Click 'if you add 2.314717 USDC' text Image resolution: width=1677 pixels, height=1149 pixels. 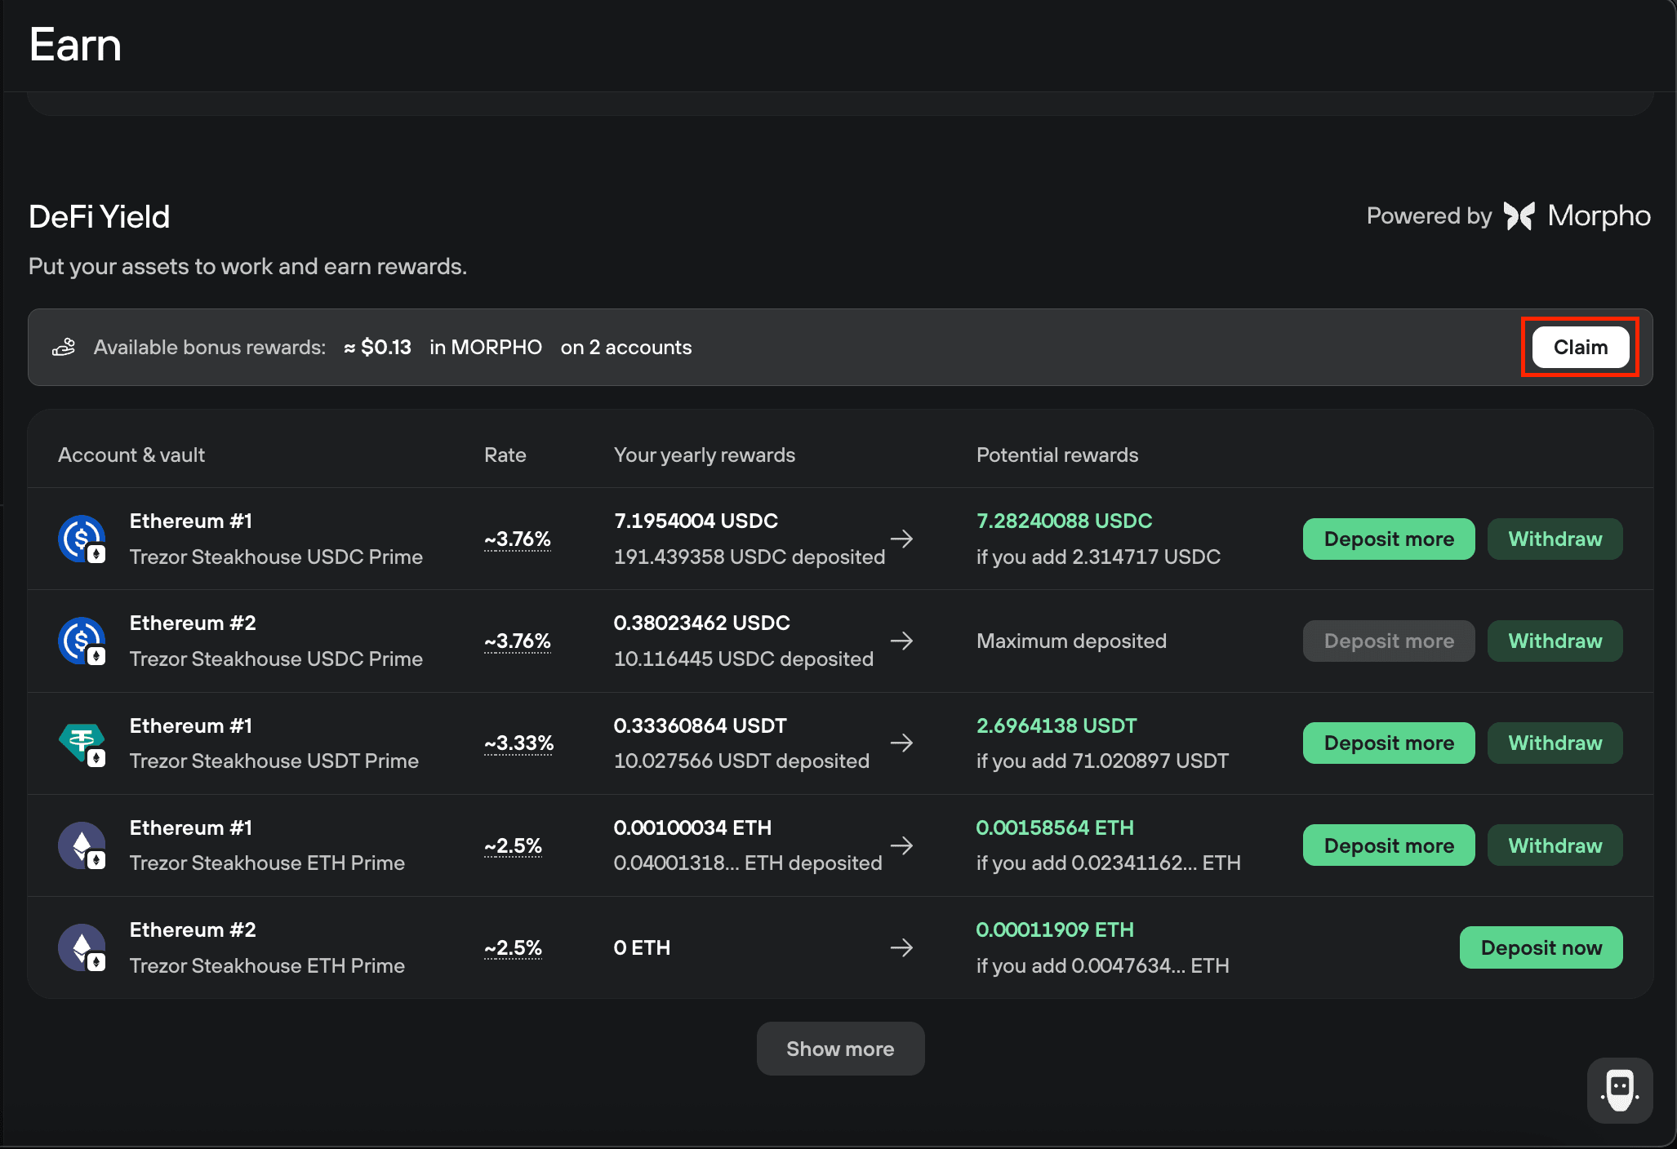(1098, 557)
